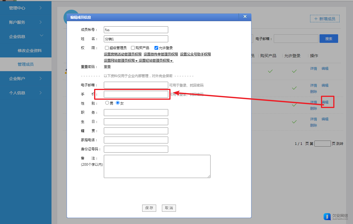Viewport: 353px width, 224px height.
Task: Select the 男 gender radio button
Action: (107, 103)
